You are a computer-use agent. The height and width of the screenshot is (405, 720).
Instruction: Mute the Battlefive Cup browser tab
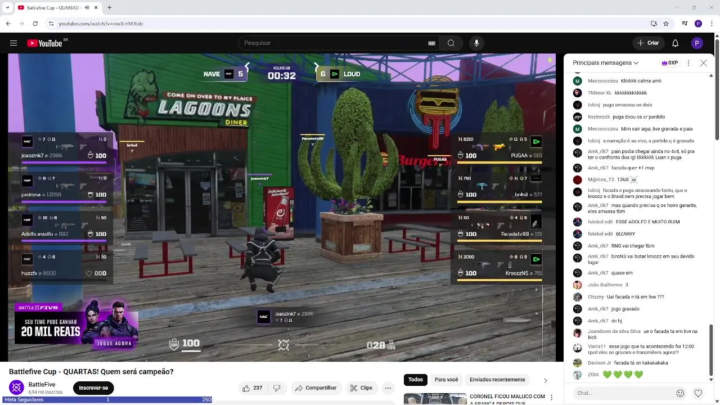pyautogui.click(x=87, y=8)
